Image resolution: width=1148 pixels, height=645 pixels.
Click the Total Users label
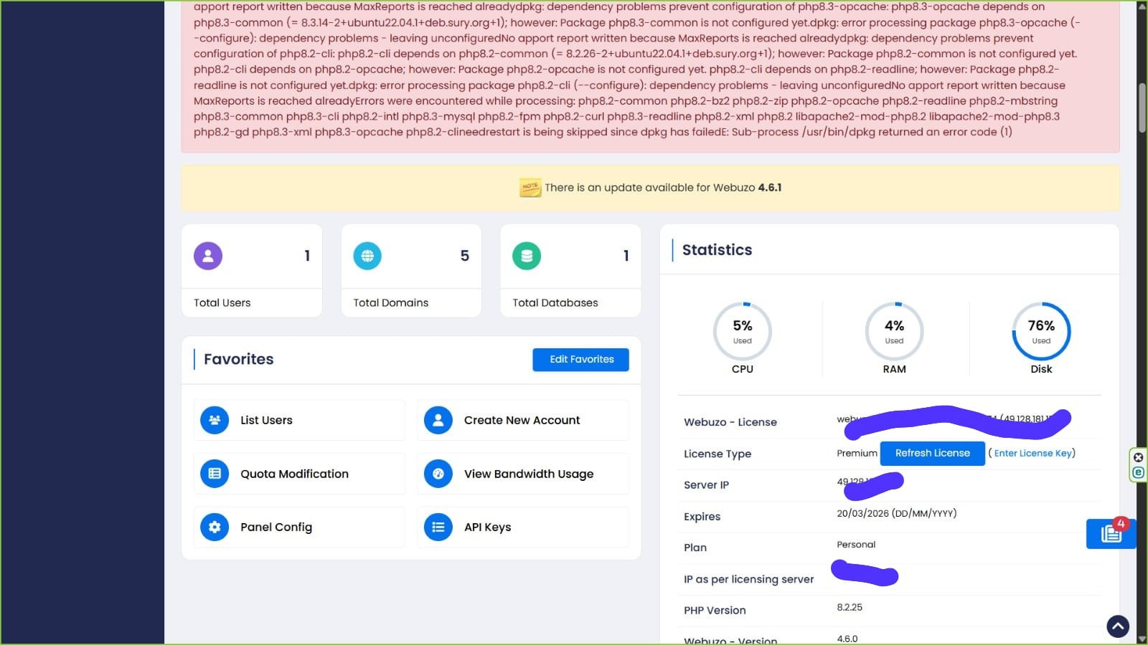(222, 302)
